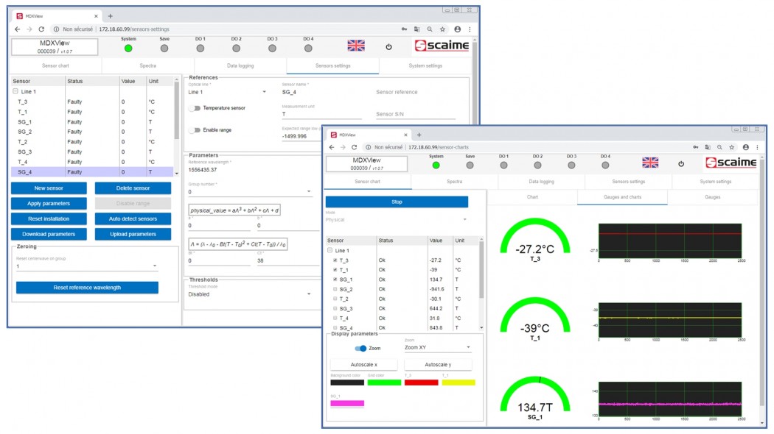Click the DO 4 output indicator
This screenshot has height=434, width=774.
[x=308, y=47]
